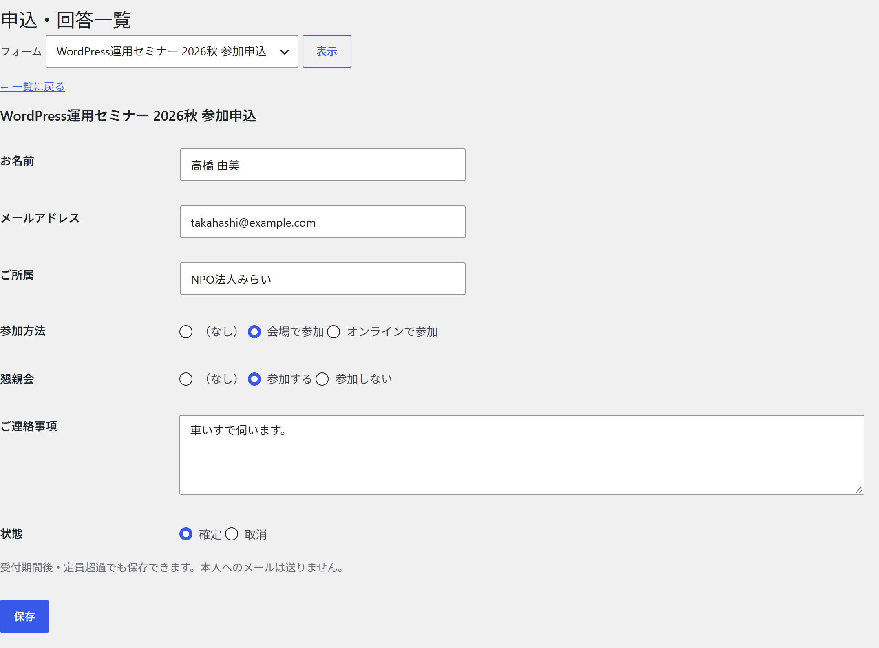Click the ご連絡事項 textarea

tap(521, 455)
